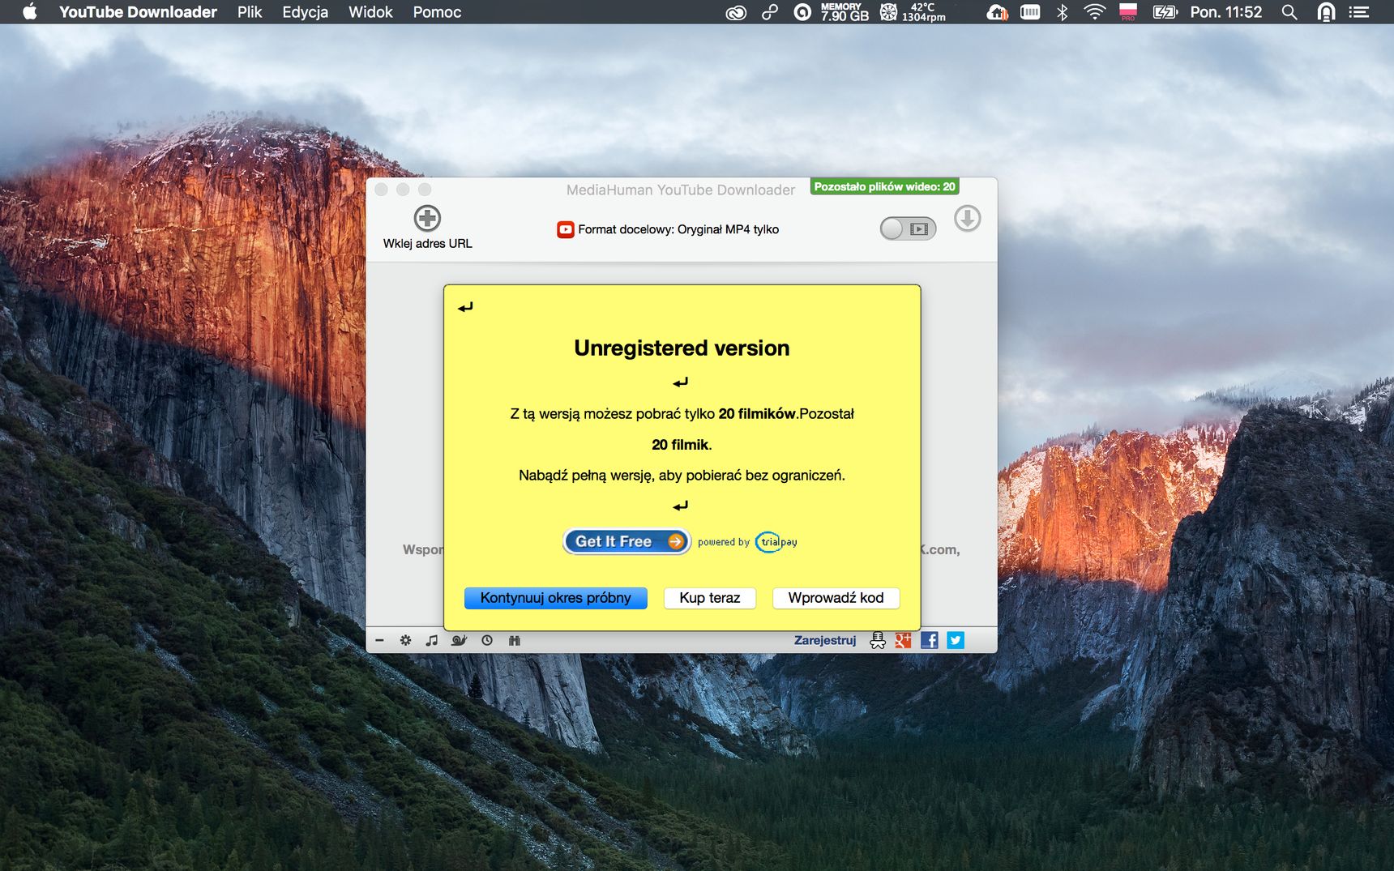Click the Polish flag input source icon
Viewport: 1394px width, 871px height.
[1128, 12]
